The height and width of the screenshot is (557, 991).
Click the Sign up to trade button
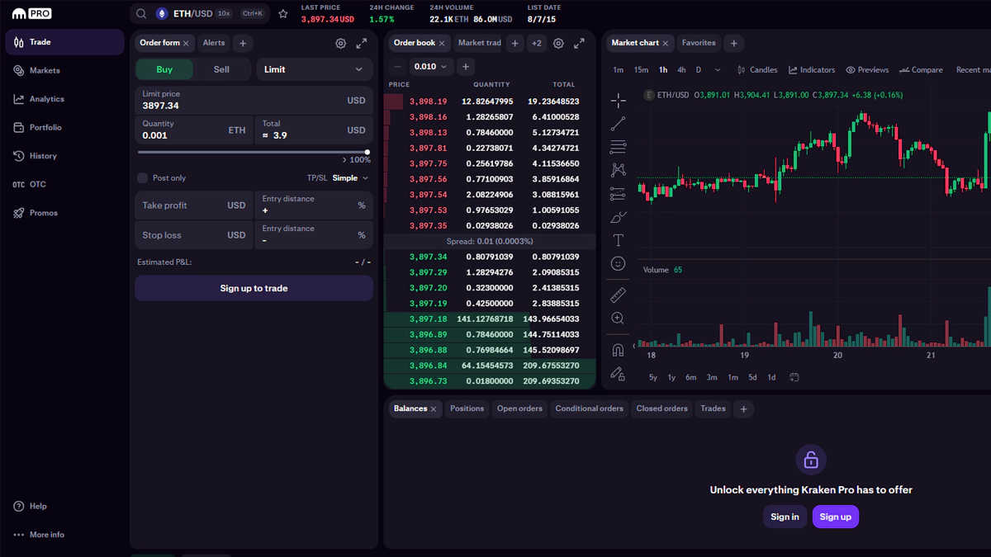254,289
